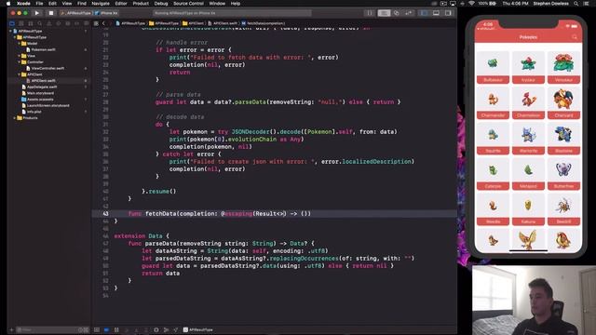The height and width of the screenshot is (335, 596).
Task: Pause program execution in debug bar
Action: click(116, 329)
